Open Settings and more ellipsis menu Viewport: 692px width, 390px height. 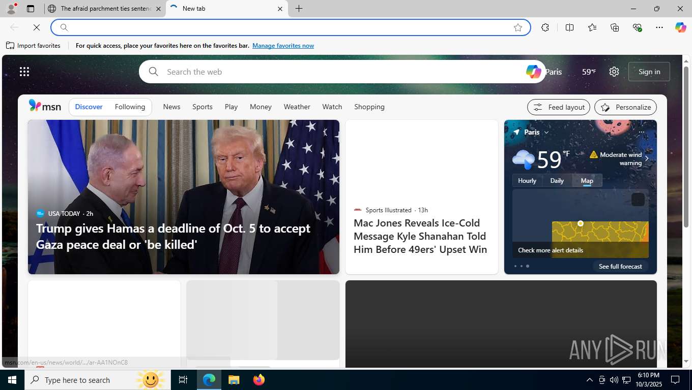click(x=659, y=27)
